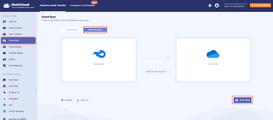Click the box for Business label
This screenshot has width=273, height=120.
coord(17,111)
